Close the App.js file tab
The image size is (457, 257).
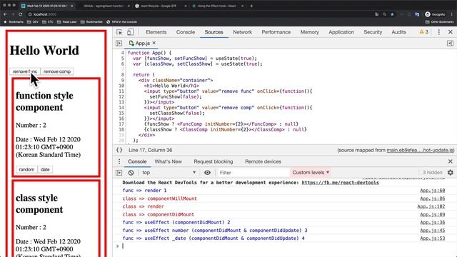click(x=154, y=43)
